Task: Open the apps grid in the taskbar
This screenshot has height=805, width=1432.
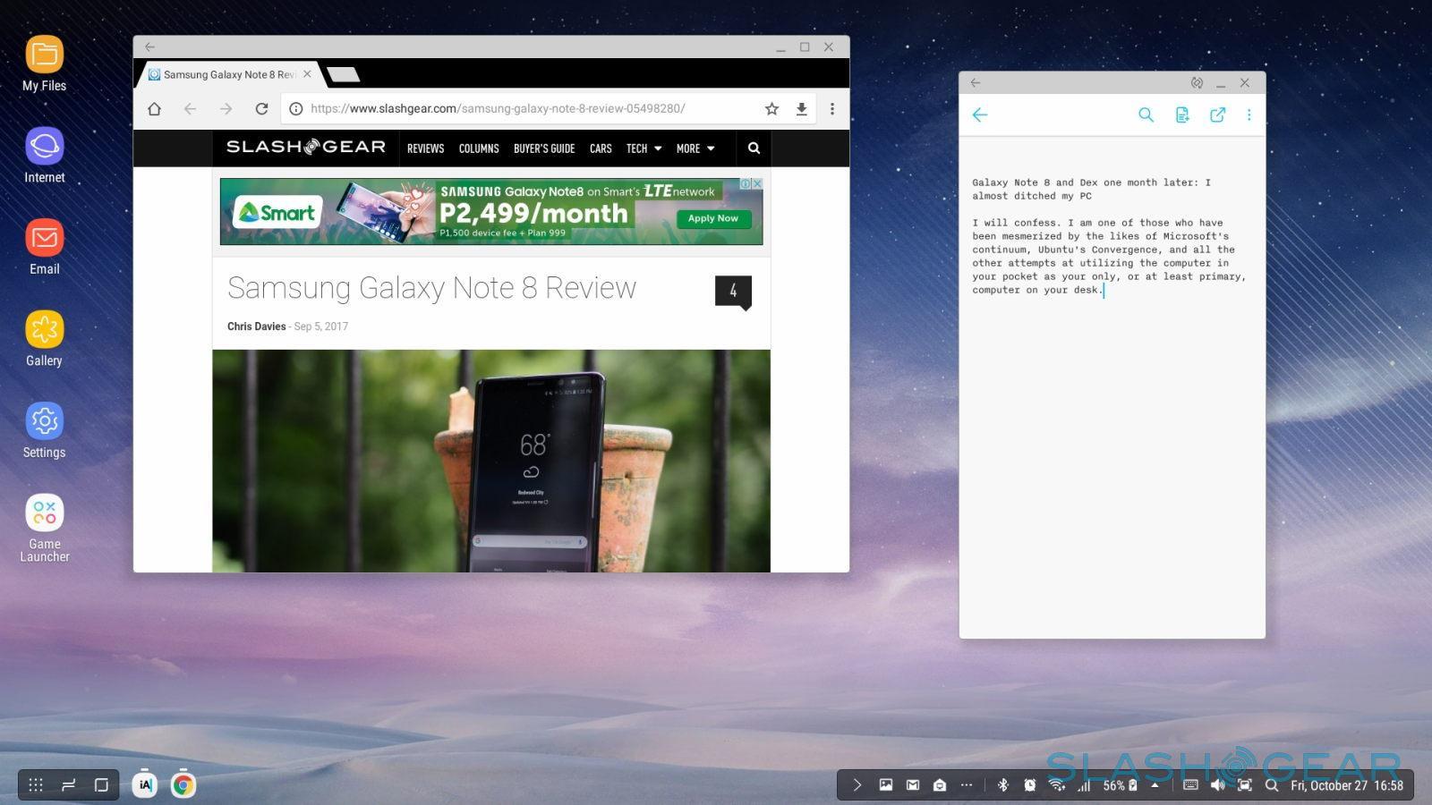Action: click(36, 785)
